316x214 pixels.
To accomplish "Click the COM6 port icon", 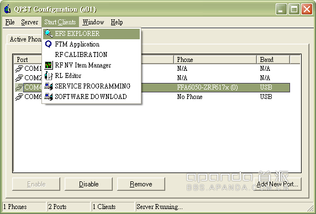I will pos(19,97).
